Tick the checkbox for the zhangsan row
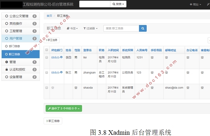The width and height of the screenshot is (210, 136). [46, 73]
